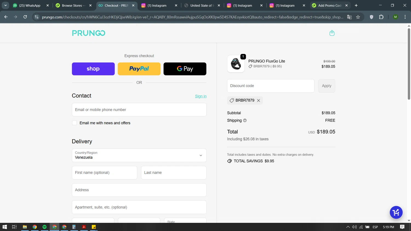The height and width of the screenshot is (231, 411).
Task: Open the calculator app on taskbar
Action: (x=74, y=227)
